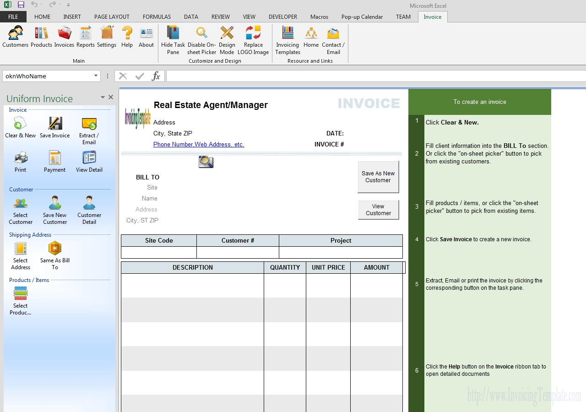
Task: Click the DESCRIPTION column header
Action: (x=193, y=267)
